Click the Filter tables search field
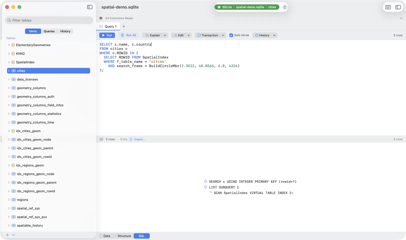 [x=49, y=20]
